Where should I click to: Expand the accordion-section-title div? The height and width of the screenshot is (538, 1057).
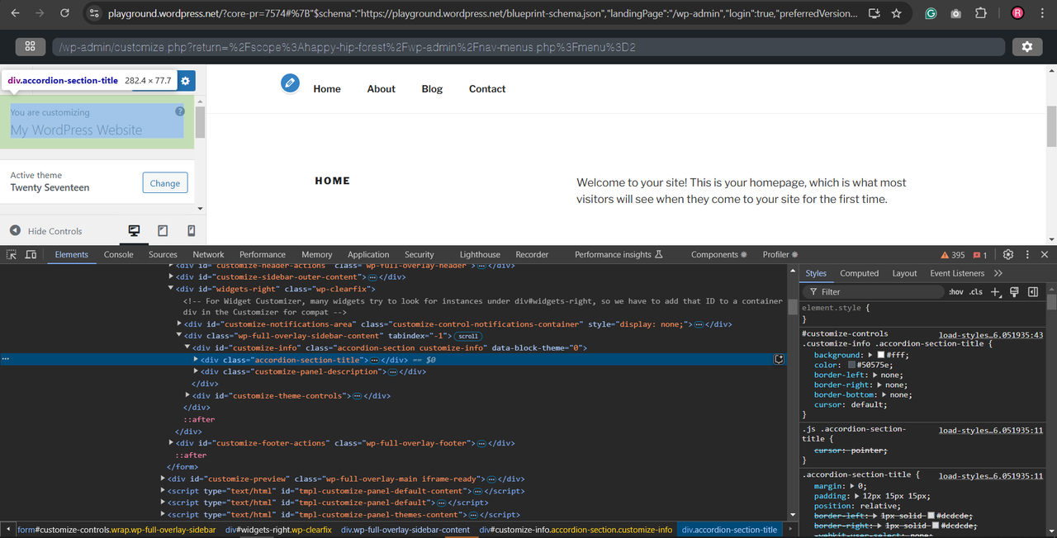pyautogui.click(x=197, y=360)
